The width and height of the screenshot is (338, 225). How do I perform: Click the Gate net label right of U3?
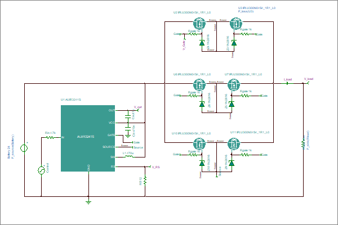(x=259, y=34)
